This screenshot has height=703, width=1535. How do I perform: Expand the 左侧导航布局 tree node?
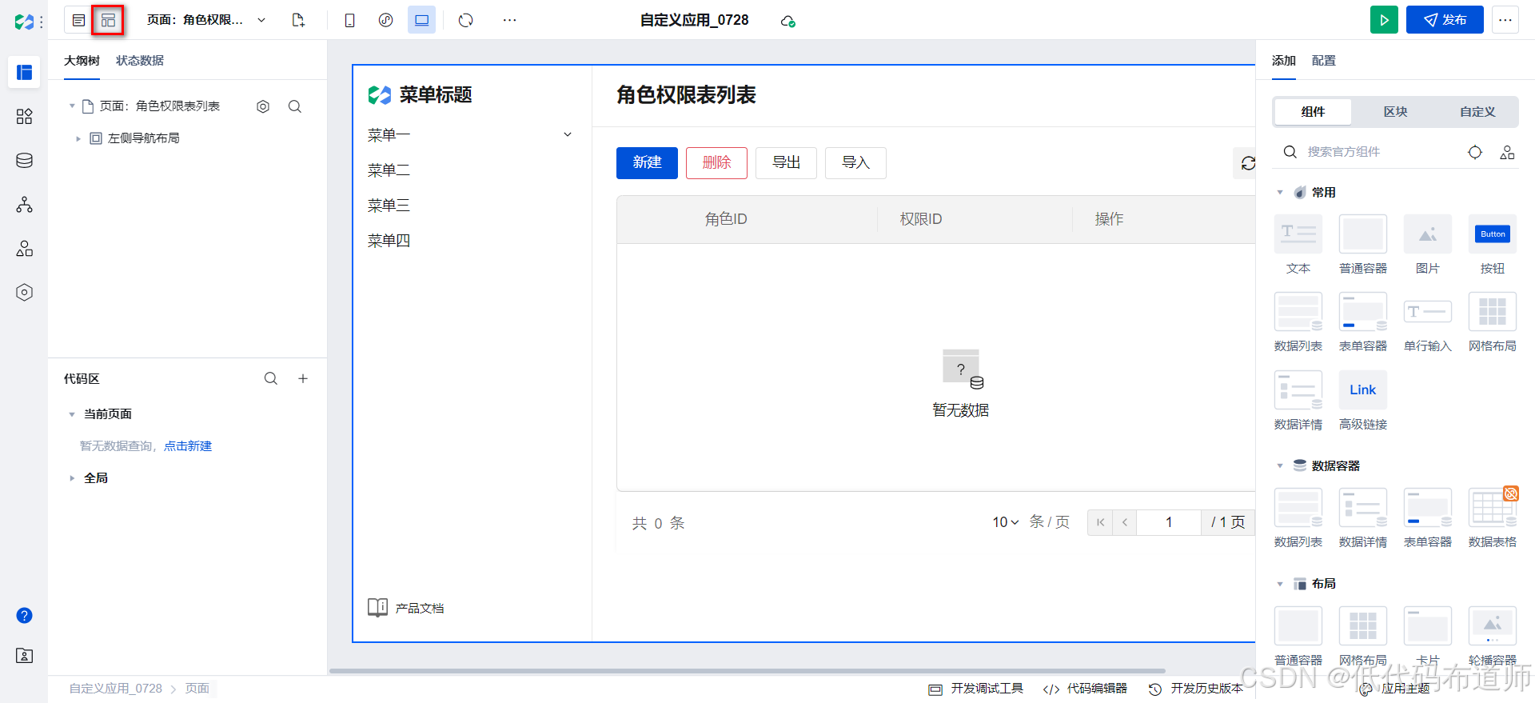[78, 138]
